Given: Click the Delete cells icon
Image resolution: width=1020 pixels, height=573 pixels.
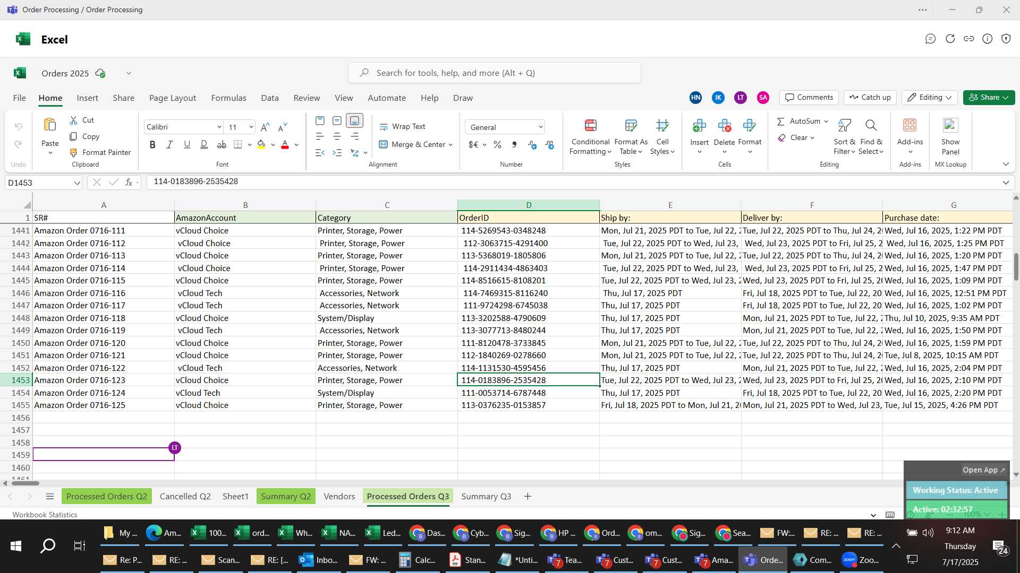Looking at the screenshot, I should (x=724, y=126).
